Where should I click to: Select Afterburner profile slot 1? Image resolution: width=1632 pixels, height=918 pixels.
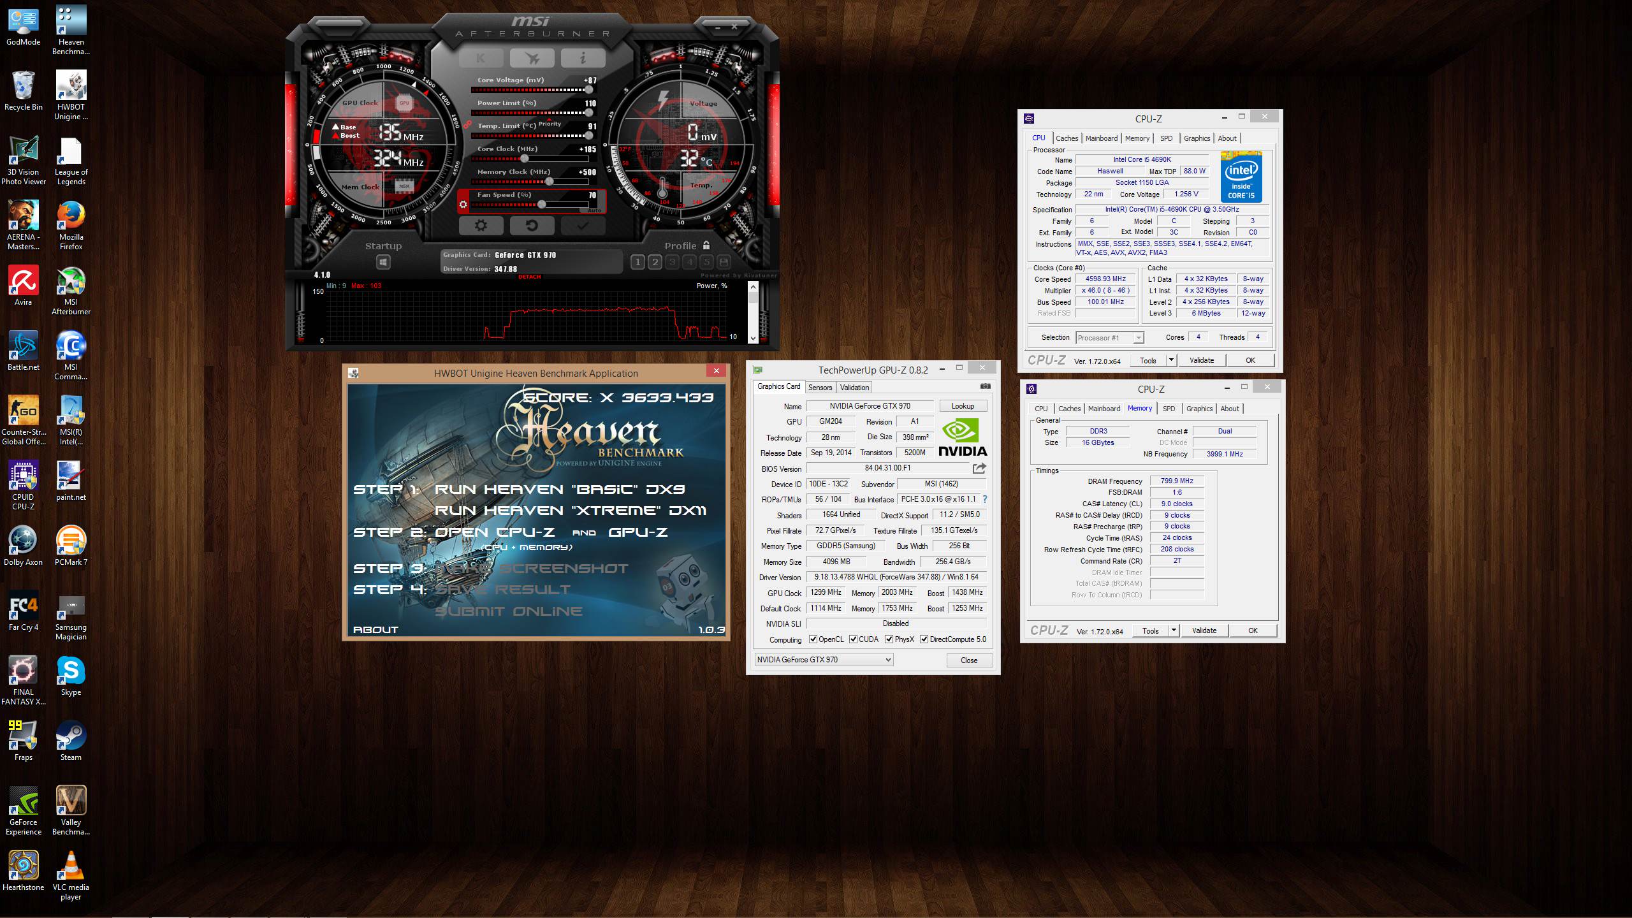[637, 262]
